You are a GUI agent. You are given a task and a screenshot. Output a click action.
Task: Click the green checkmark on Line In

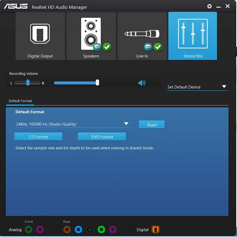158,47
